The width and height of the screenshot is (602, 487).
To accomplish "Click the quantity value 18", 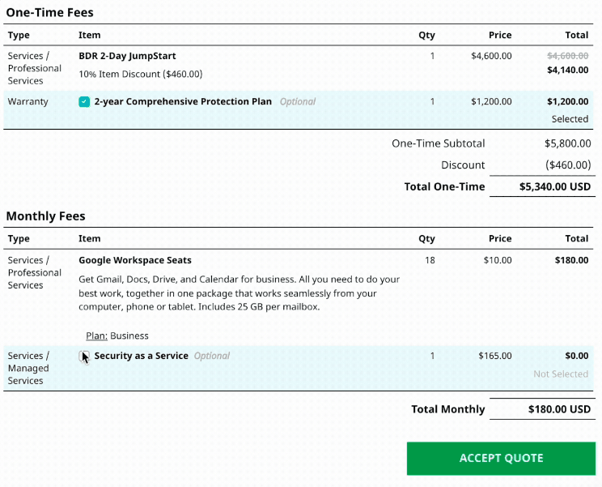I will [x=429, y=260].
